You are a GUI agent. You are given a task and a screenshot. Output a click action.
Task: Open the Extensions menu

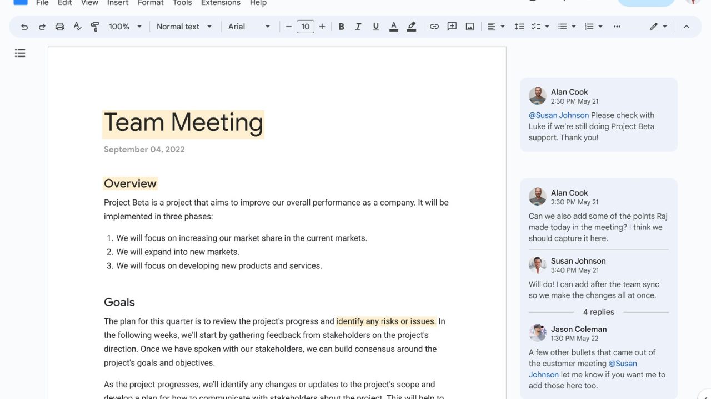coord(221,3)
